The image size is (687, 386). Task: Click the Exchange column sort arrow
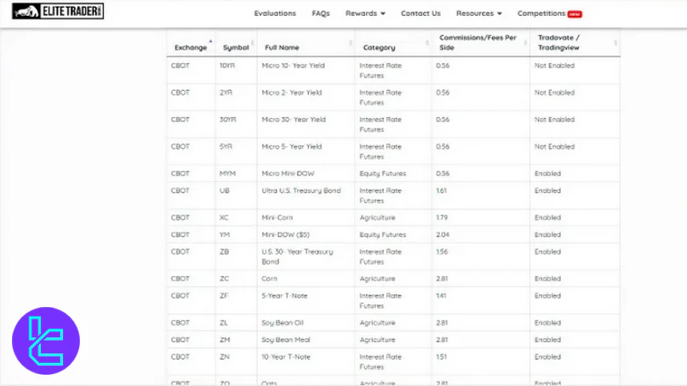[211, 41]
